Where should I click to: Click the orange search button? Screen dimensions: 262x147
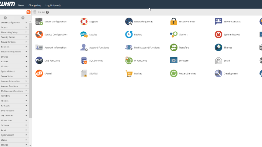click(x=28, y=12)
